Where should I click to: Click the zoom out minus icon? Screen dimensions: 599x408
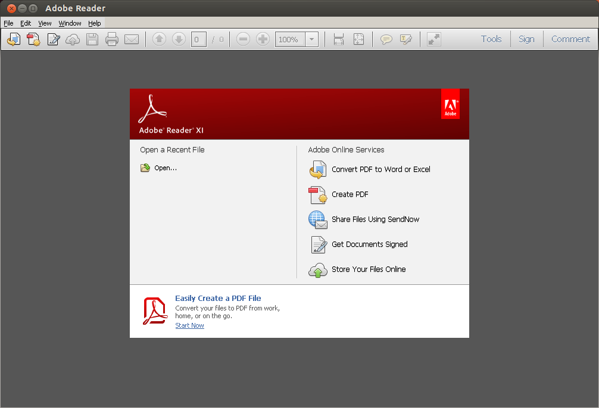243,39
